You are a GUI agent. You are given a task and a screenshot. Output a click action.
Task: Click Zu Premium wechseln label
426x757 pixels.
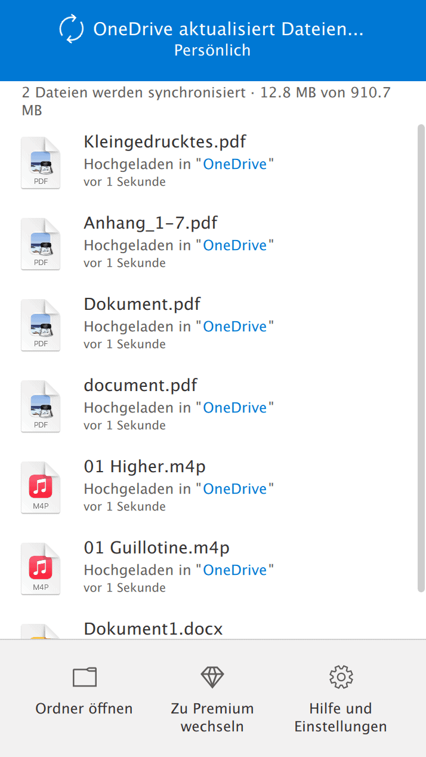point(212,718)
